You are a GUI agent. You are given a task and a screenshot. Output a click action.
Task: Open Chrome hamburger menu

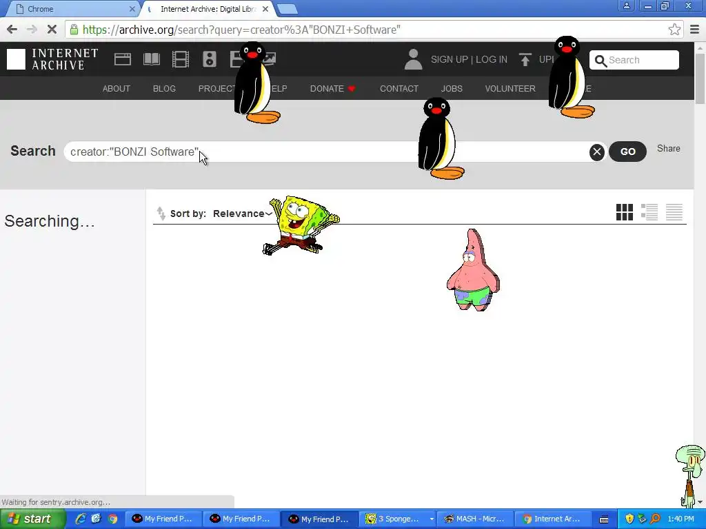pos(695,30)
